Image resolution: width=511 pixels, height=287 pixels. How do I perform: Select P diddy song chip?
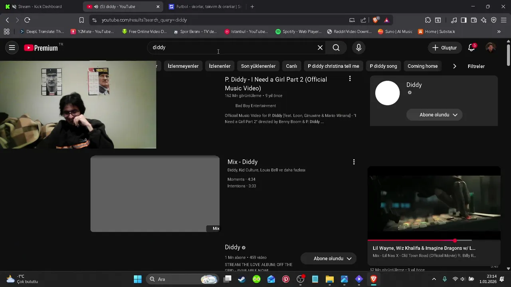[383, 66]
